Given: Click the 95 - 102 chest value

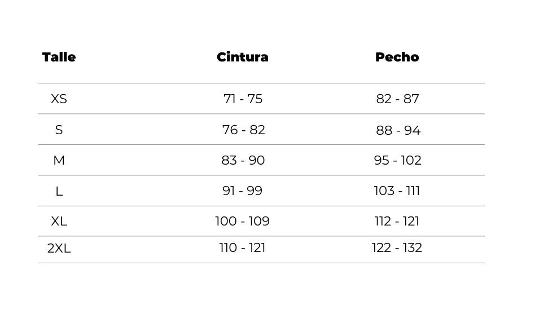Looking at the screenshot, I should [x=397, y=160].
